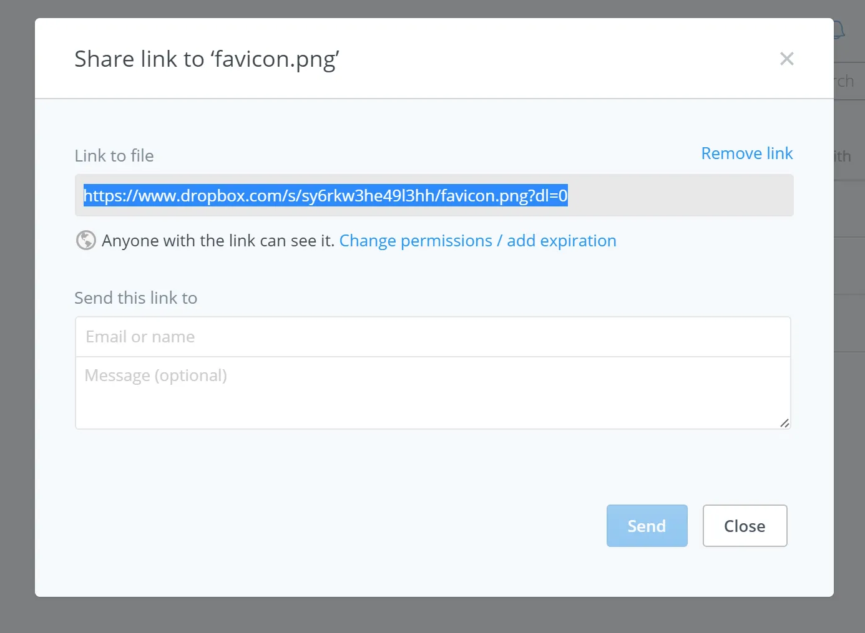
Task: Click inside the Message (optional) textarea
Action: tap(433, 393)
